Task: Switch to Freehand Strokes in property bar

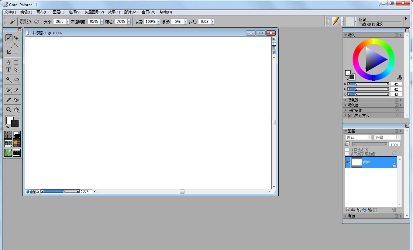Action: coord(23,22)
